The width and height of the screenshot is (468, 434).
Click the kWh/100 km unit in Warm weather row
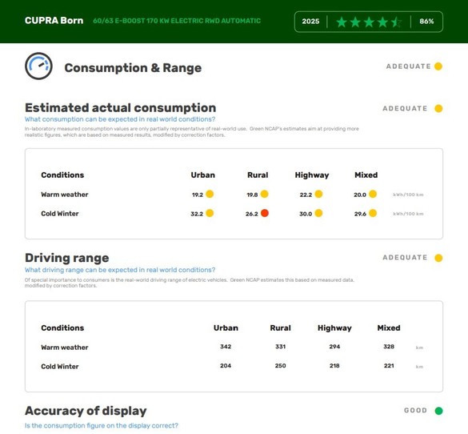408,195
